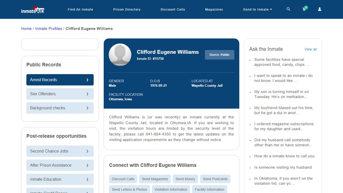Click the After Prison Assistance chevron arrow
Viewport: 343px width, 193px height.
[87, 165]
